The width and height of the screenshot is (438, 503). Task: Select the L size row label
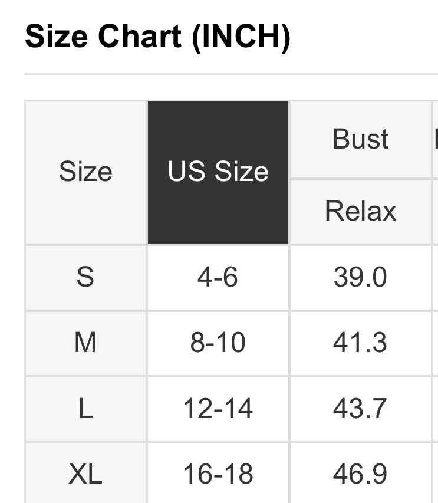[x=85, y=409]
